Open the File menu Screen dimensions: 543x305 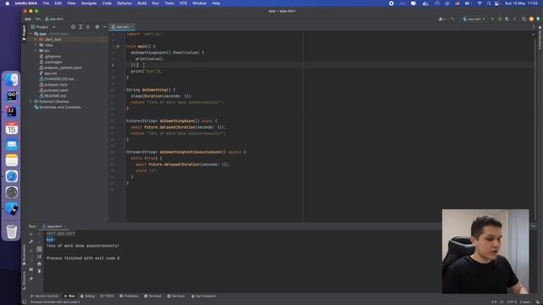pyautogui.click(x=46, y=3)
